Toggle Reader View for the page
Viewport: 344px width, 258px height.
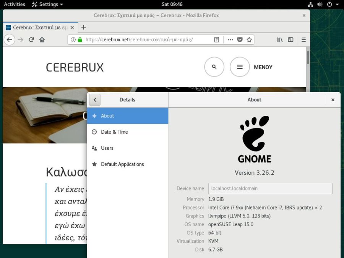216,39
